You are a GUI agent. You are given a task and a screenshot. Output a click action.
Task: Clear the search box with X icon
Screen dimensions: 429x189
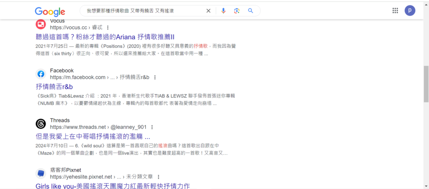click(208, 11)
